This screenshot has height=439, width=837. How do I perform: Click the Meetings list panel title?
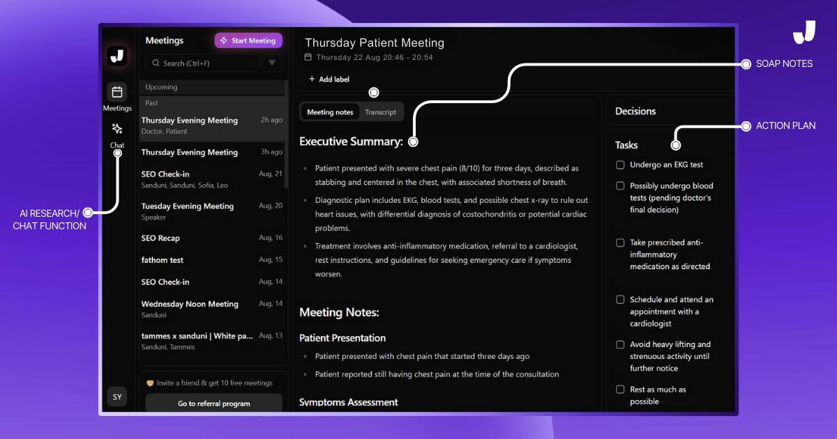click(165, 40)
